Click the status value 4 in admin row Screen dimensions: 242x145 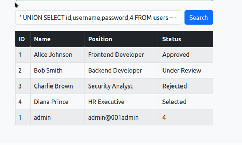(x=164, y=117)
